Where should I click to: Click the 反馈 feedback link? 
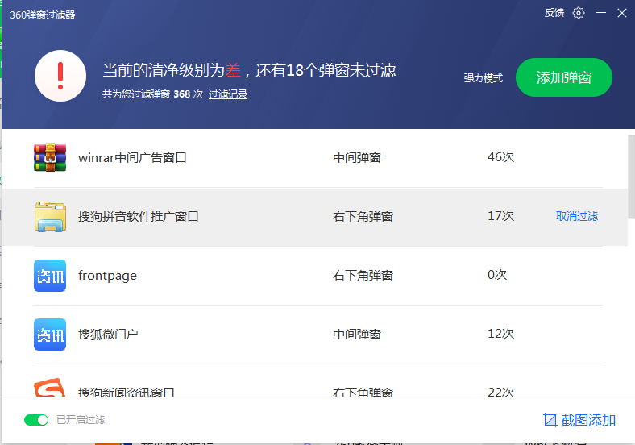tap(554, 13)
